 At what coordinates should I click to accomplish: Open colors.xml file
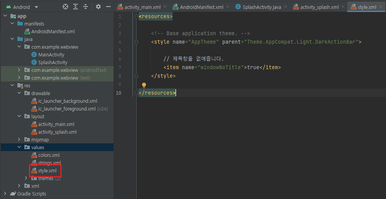pos(49,155)
